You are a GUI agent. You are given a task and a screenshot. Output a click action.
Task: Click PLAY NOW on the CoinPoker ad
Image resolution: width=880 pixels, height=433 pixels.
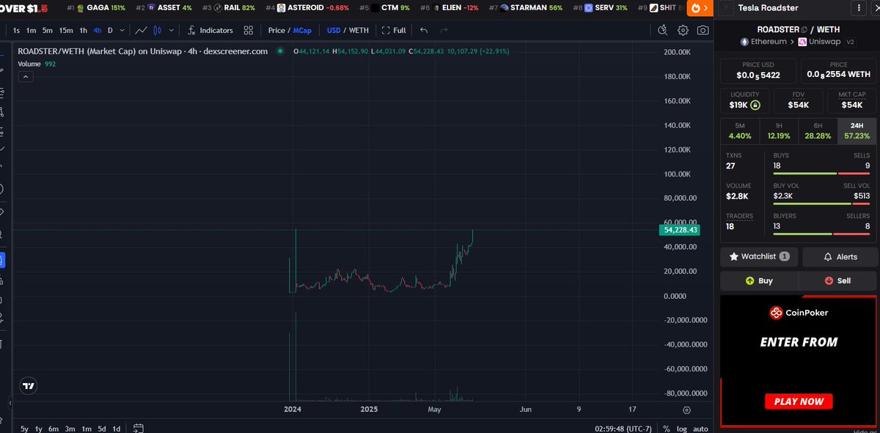pos(799,401)
